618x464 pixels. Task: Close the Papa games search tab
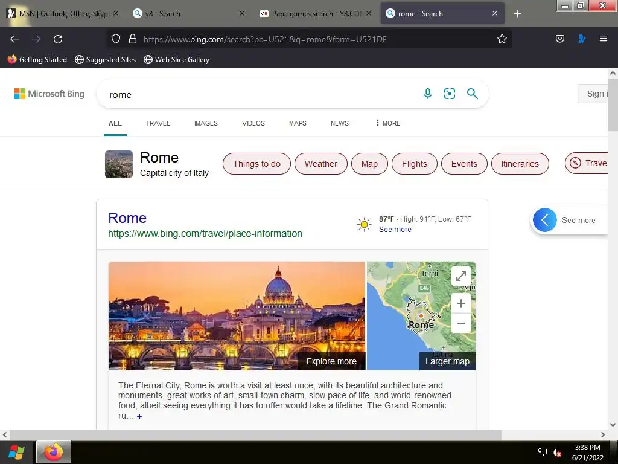[x=369, y=13]
